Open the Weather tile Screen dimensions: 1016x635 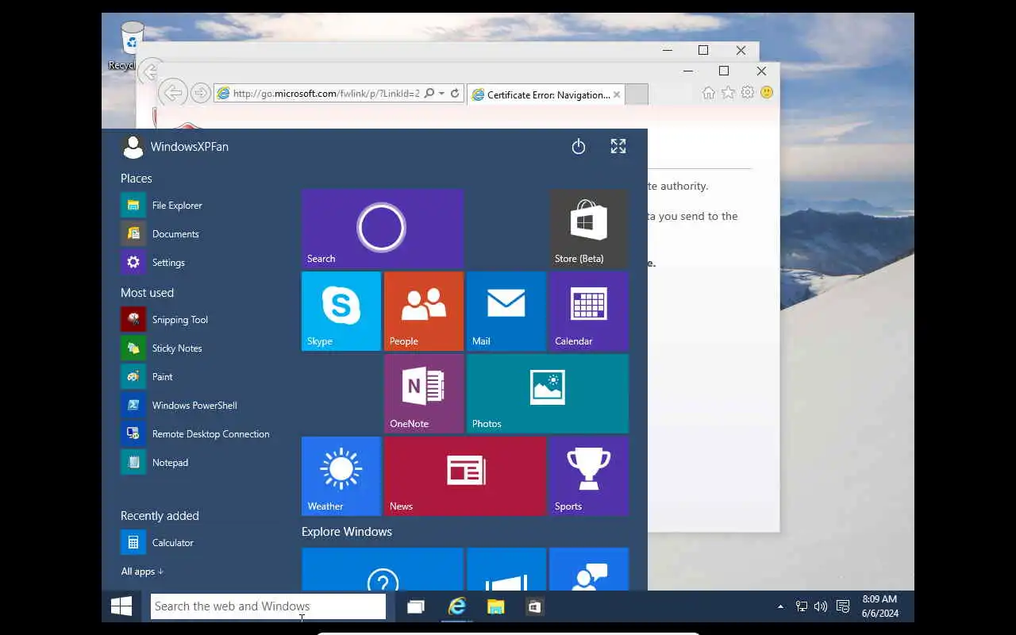[x=341, y=476]
